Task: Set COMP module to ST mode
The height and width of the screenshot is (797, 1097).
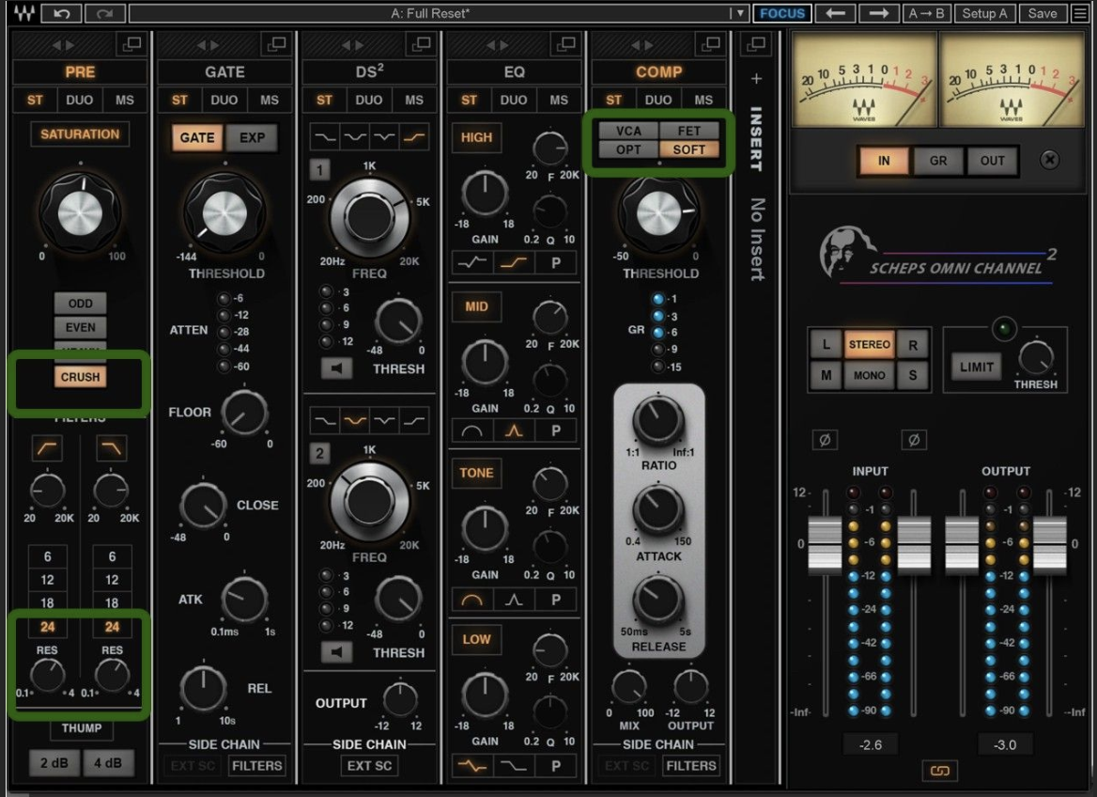Action: [x=613, y=100]
